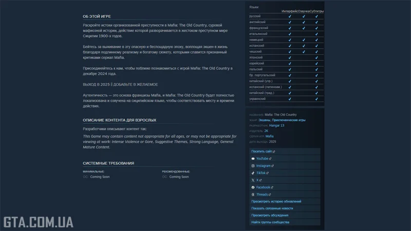Open the Приключенческие игры genre link
This screenshot has width=411, height=231.
289,120
